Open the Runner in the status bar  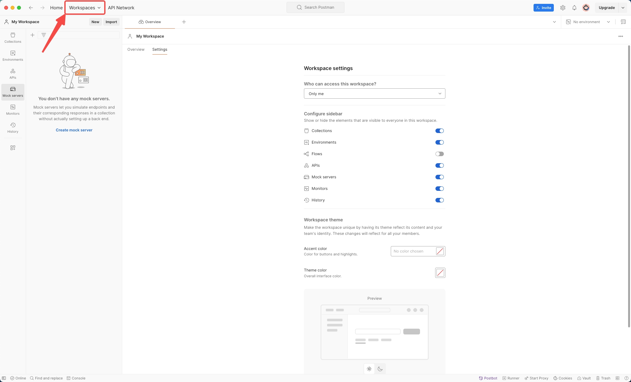coord(511,378)
